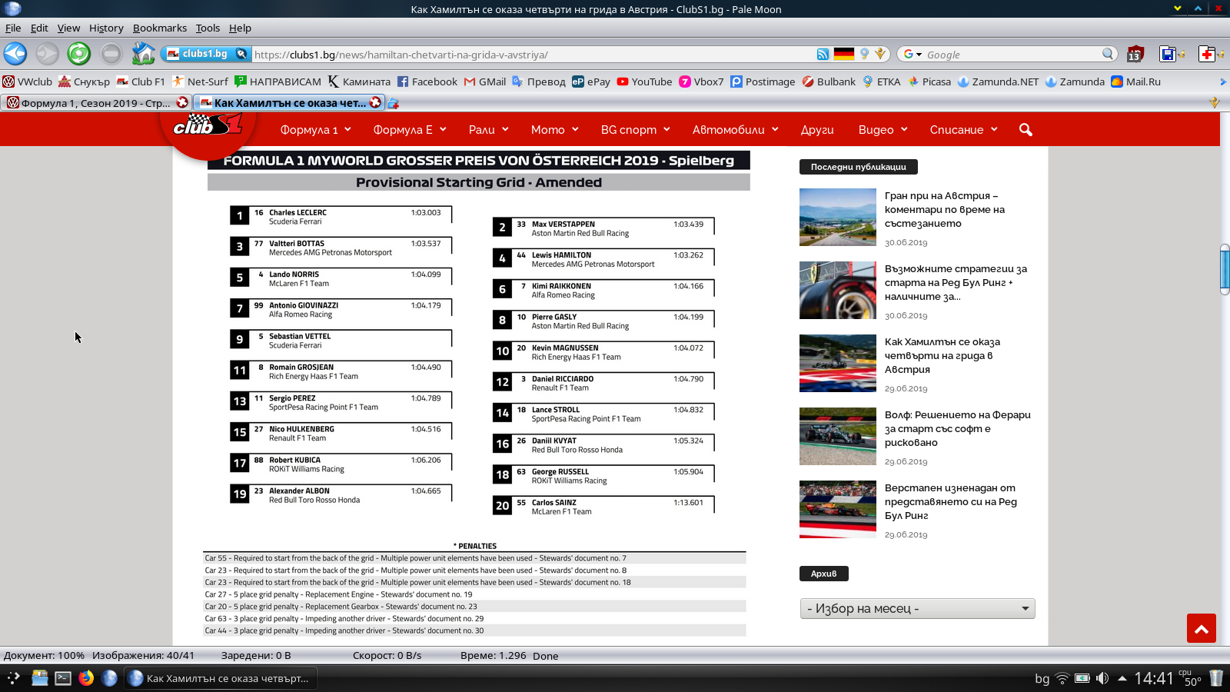This screenshot has width=1230, height=692.
Task: Click the browser Back arrow button
Action: coord(15,54)
